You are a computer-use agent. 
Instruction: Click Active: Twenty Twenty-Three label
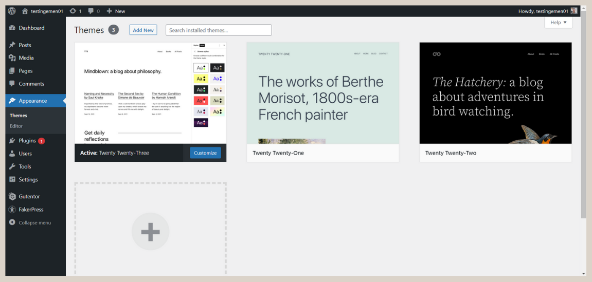click(x=114, y=153)
